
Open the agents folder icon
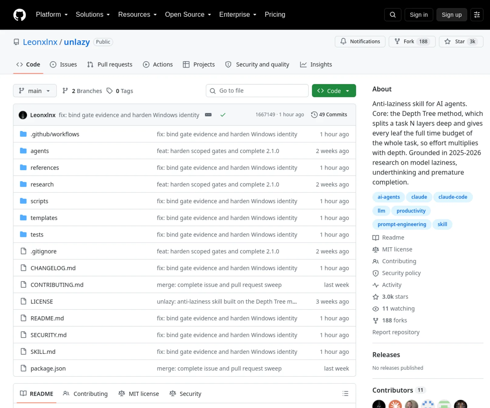tap(23, 151)
